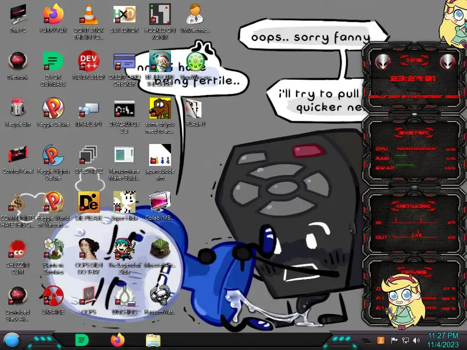Open the Start orb button
Viewport: 467px width, 350px height.
pos(12,340)
